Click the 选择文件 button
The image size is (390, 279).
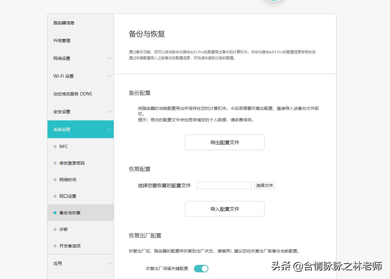[x=264, y=185]
